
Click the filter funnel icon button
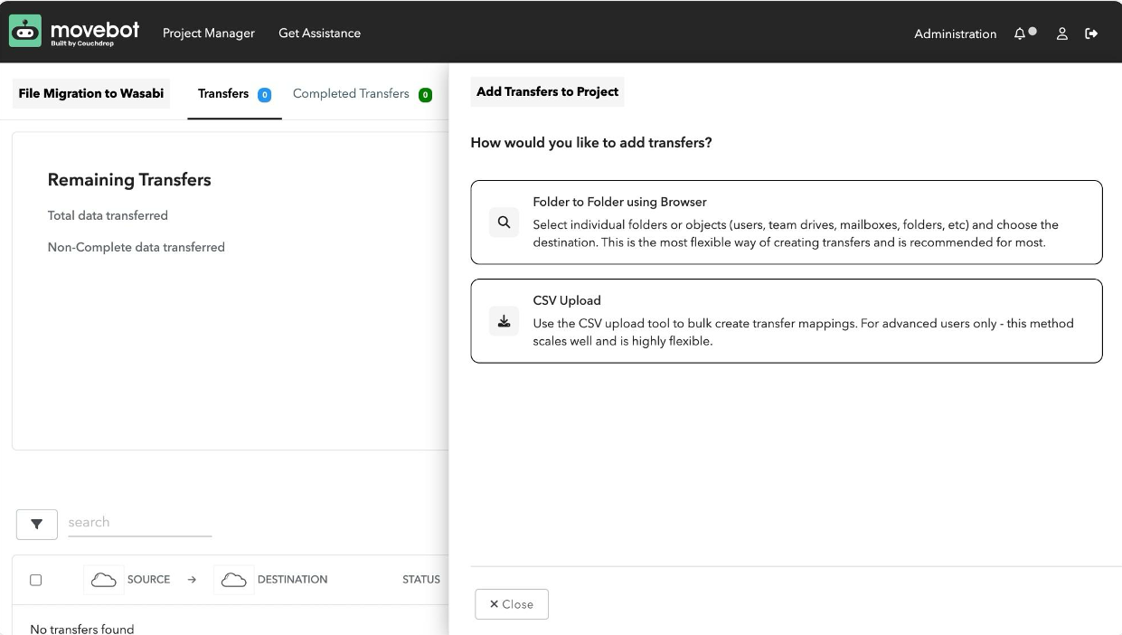tap(37, 525)
